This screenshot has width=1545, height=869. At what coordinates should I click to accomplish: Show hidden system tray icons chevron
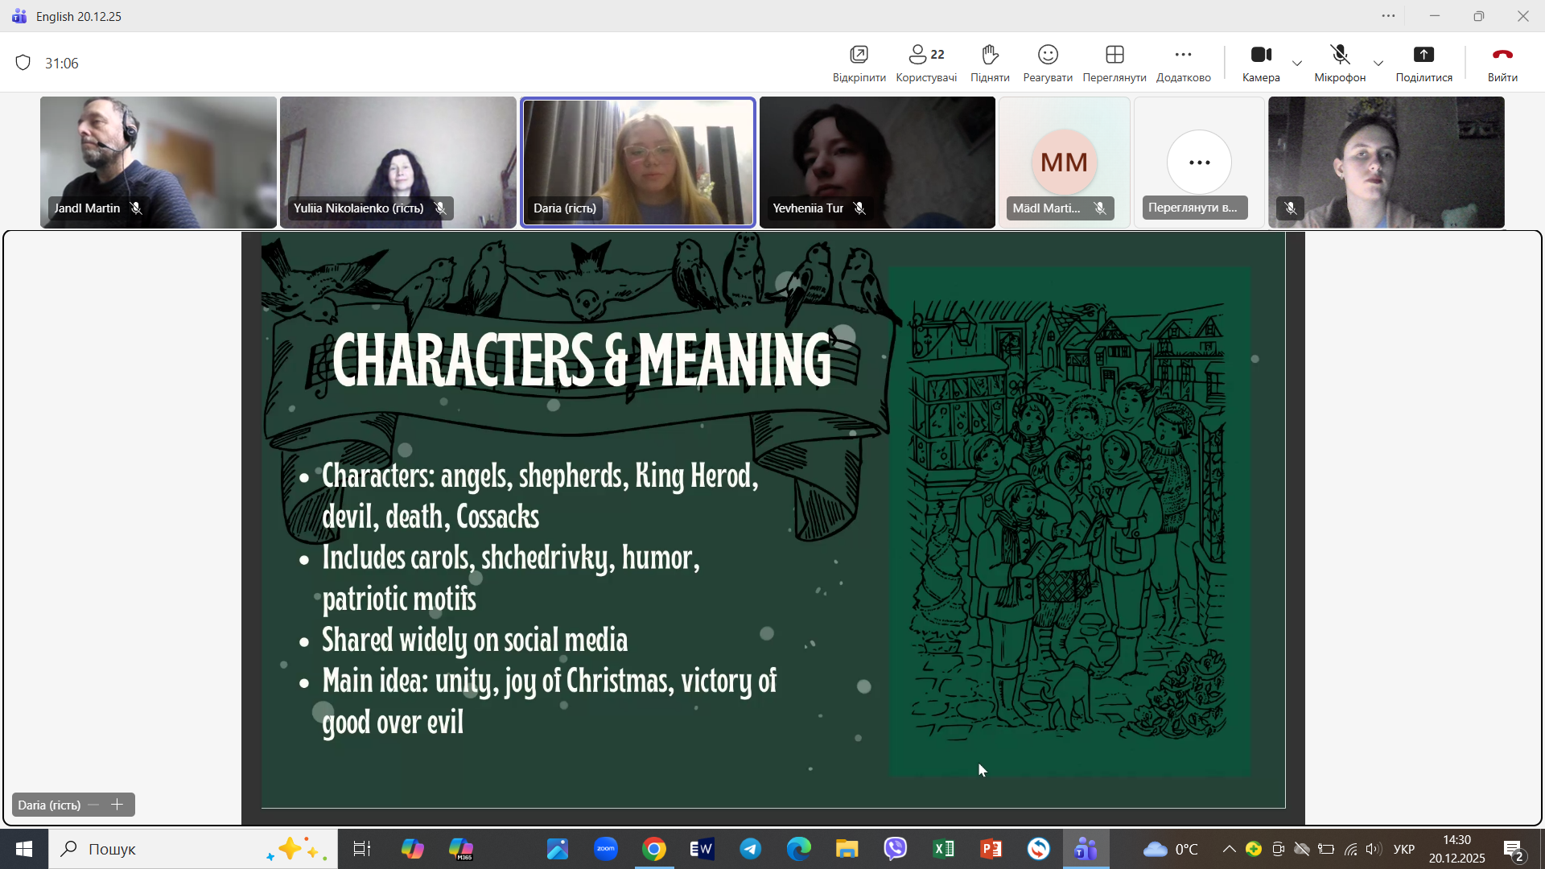click(1229, 849)
